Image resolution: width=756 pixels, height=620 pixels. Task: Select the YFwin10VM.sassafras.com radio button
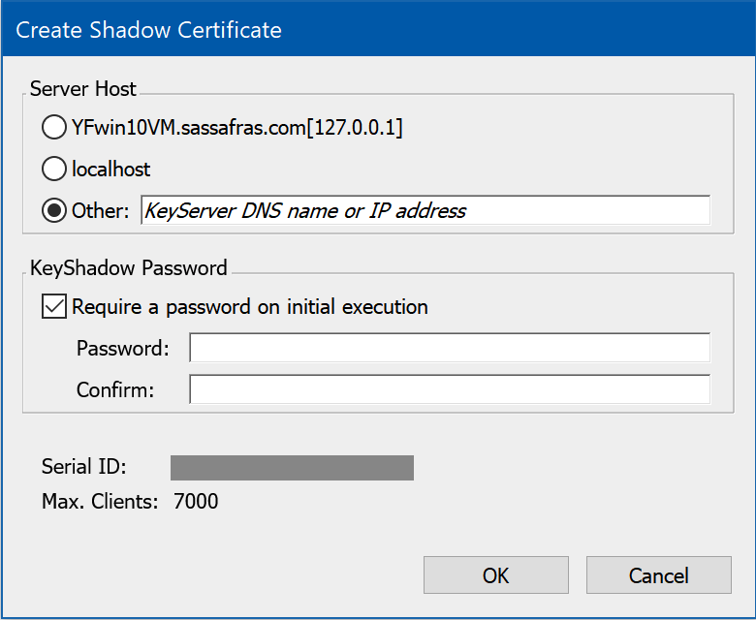(x=54, y=128)
